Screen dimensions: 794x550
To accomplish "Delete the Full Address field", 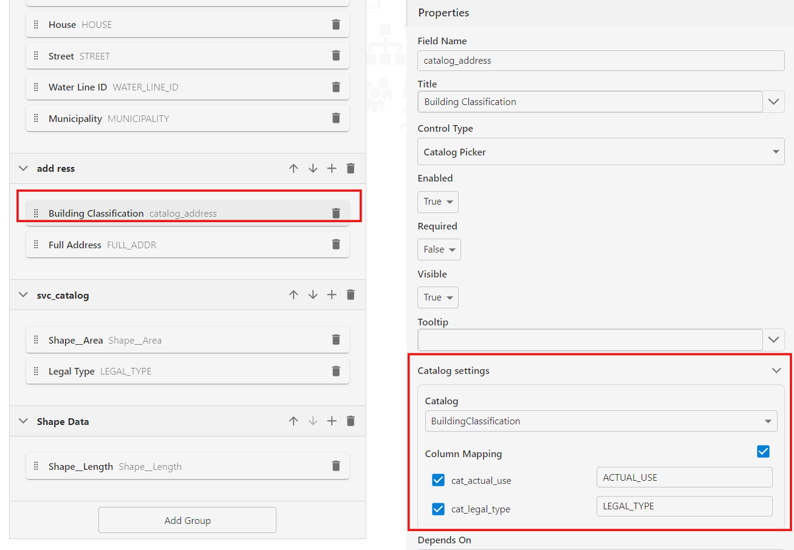I will pos(336,244).
